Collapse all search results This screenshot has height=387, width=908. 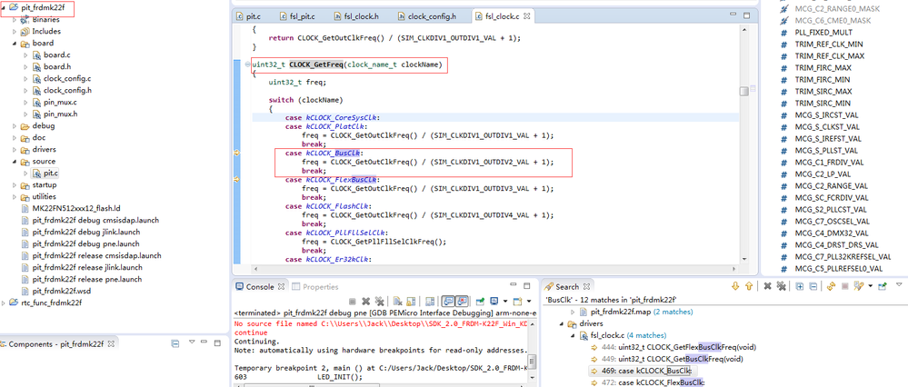coord(813,286)
